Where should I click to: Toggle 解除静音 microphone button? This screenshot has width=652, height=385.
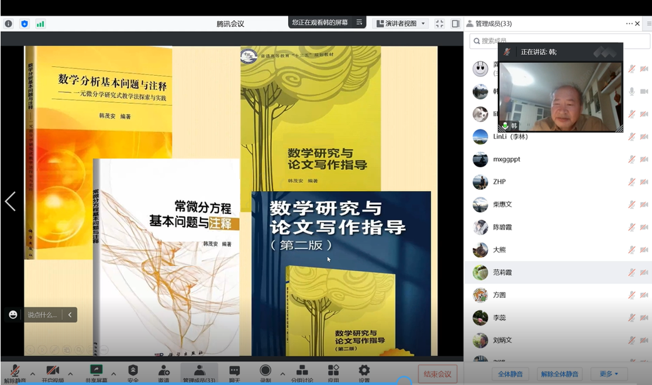click(x=14, y=371)
